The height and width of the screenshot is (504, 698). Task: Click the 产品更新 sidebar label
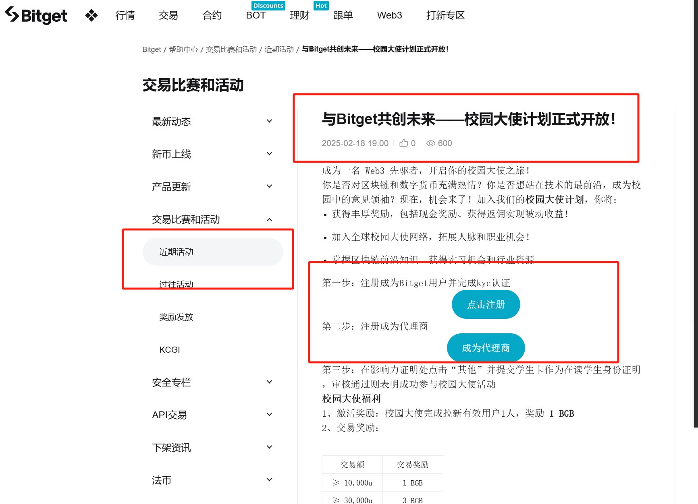171,186
